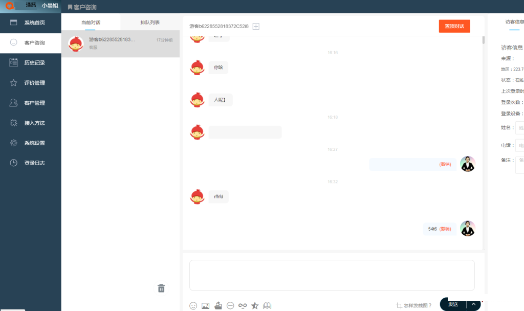Switch to the 排队列表 tab
Viewport: 524px width, 311px height.
point(150,23)
